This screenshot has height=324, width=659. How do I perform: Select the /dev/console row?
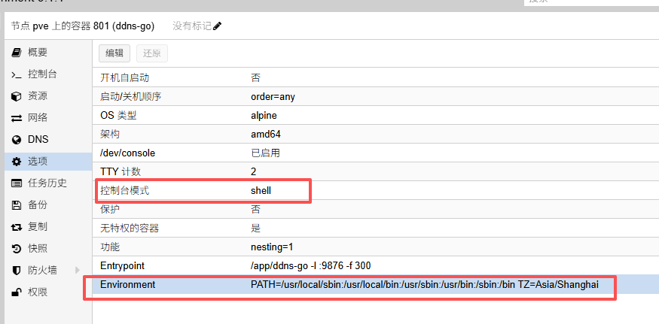pyautogui.click(x=376, y=153)
